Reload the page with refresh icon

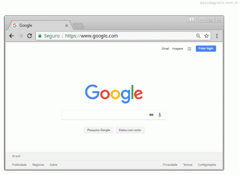pyautogui.click(x=30, y=36)
